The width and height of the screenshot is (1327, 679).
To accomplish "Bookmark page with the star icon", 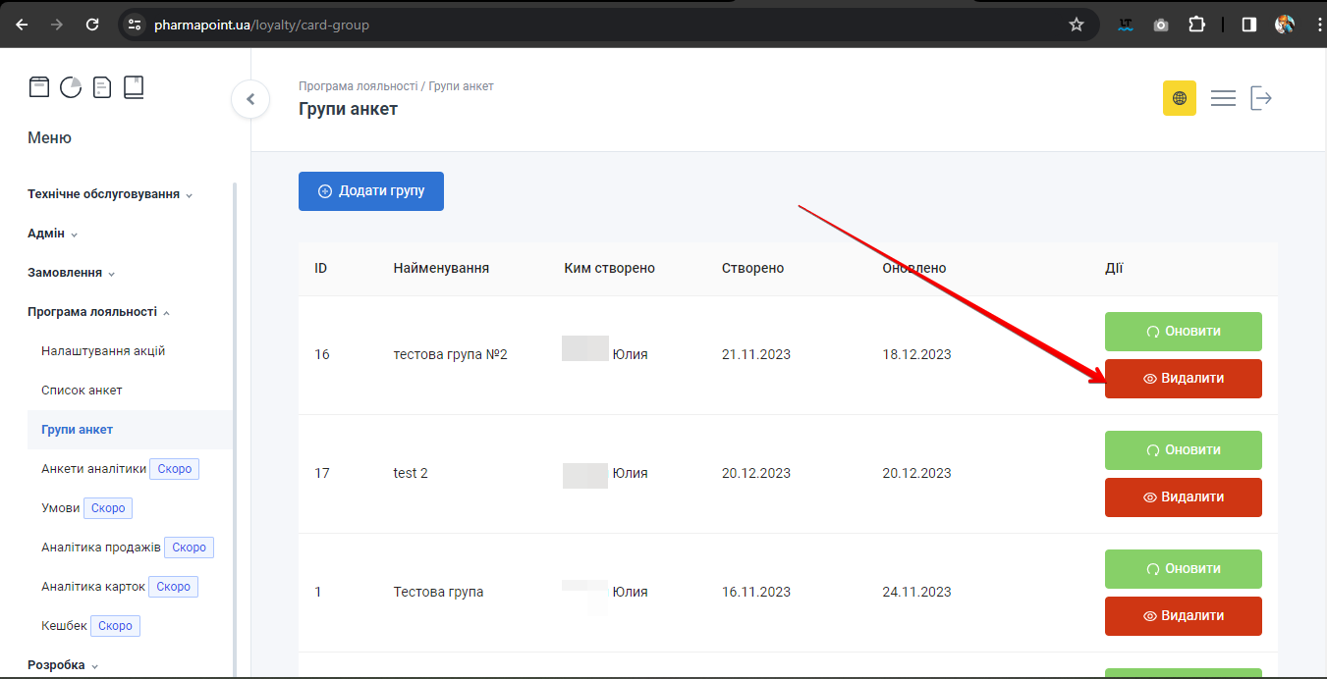I will coord(1076,25).
